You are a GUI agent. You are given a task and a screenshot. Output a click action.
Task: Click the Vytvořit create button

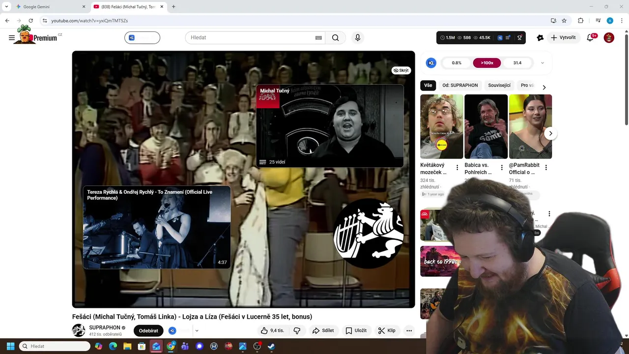tap(563, 38)
